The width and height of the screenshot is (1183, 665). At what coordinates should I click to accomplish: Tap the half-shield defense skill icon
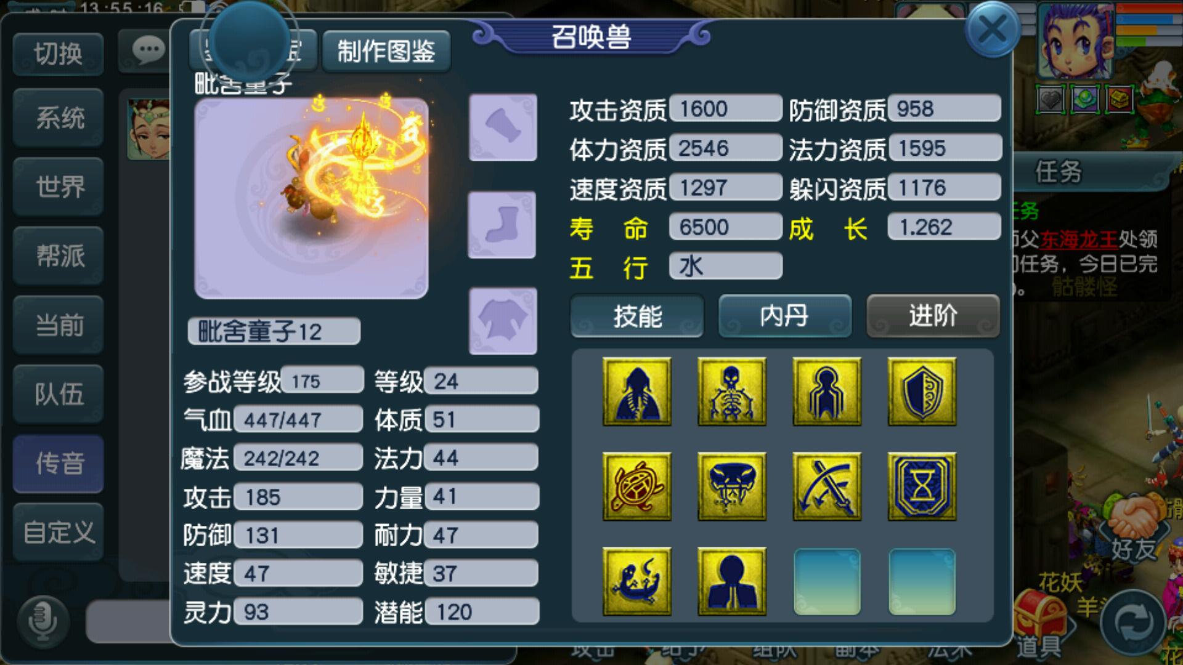(x=922, y=392)
